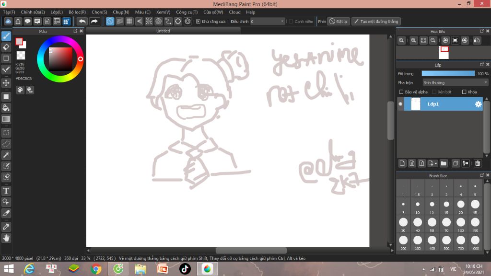Enable curve snap guide

pyautogui.click(x=168, y=21)
